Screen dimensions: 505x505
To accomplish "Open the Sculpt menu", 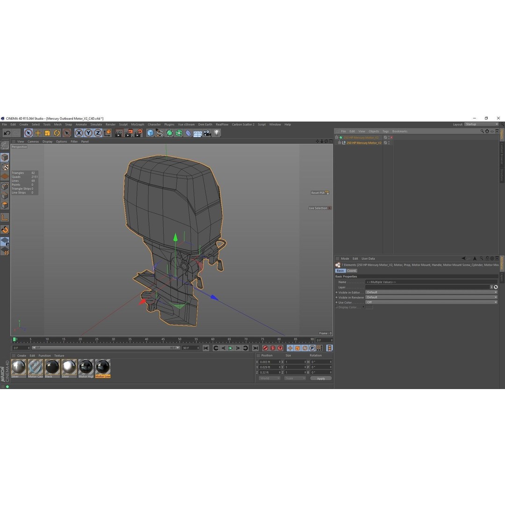I will point(123,124).
